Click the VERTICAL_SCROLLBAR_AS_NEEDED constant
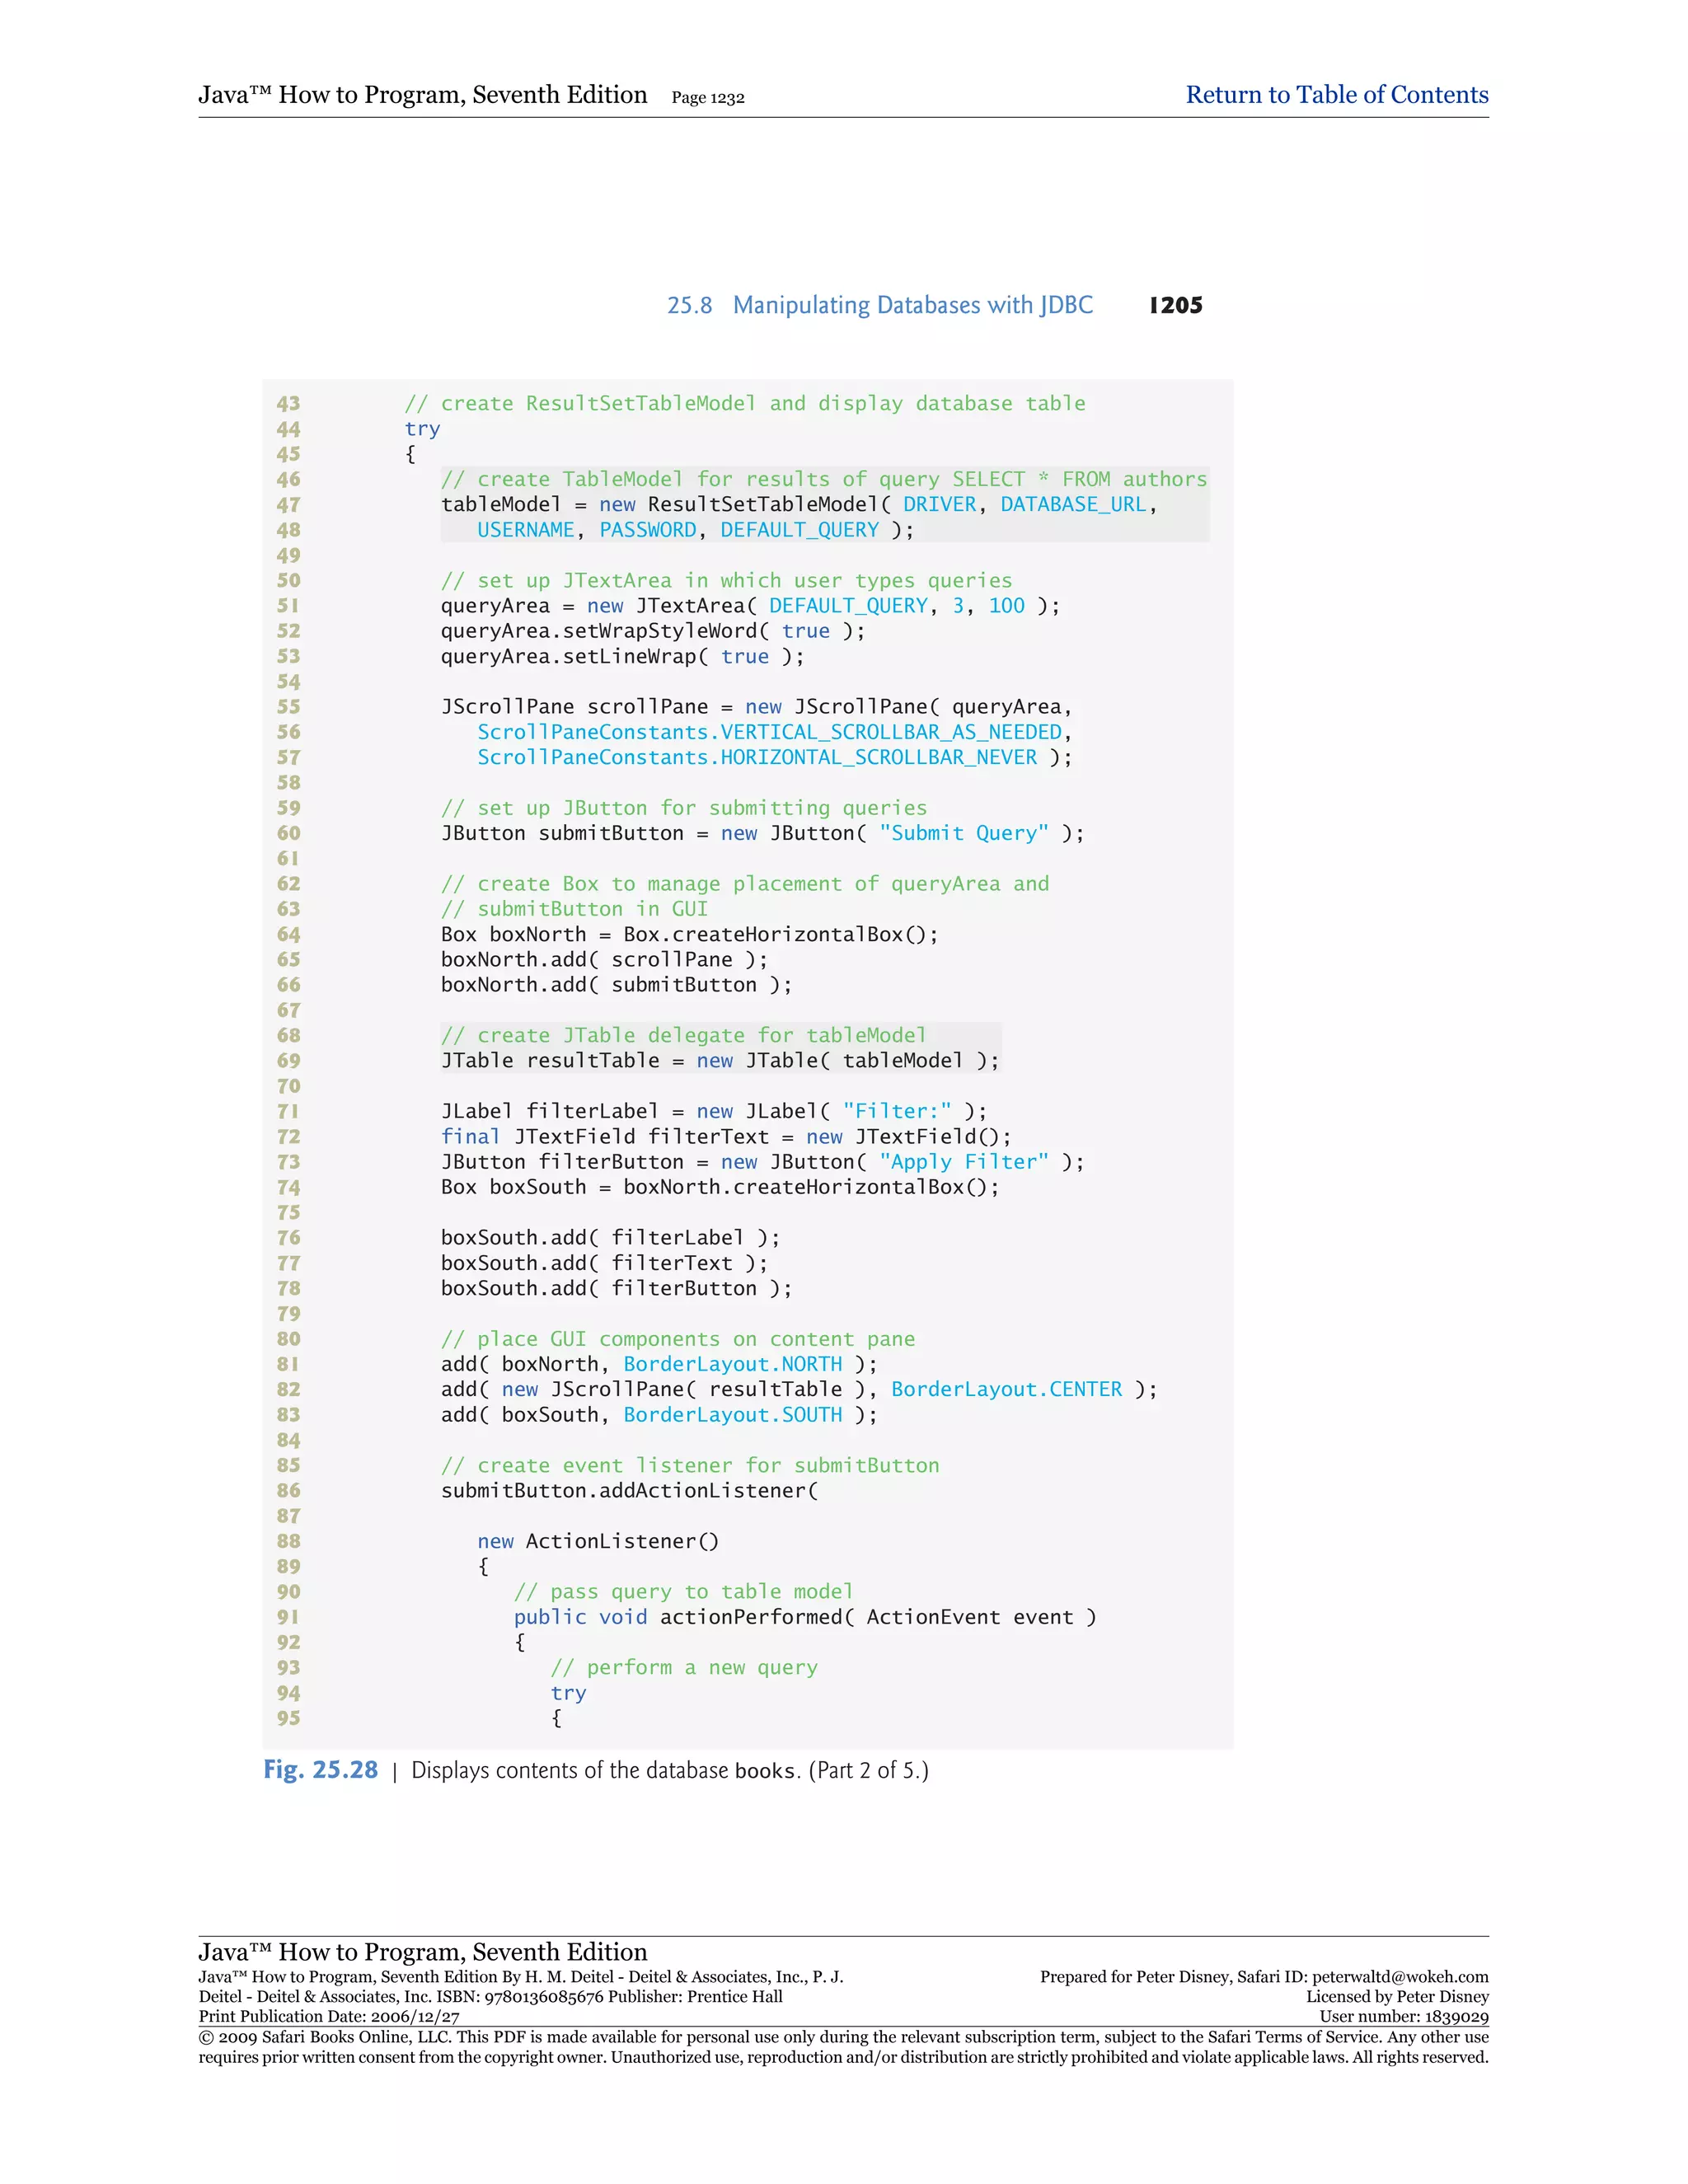This screenshot has height=2184, width=1688. click(890, 732)
